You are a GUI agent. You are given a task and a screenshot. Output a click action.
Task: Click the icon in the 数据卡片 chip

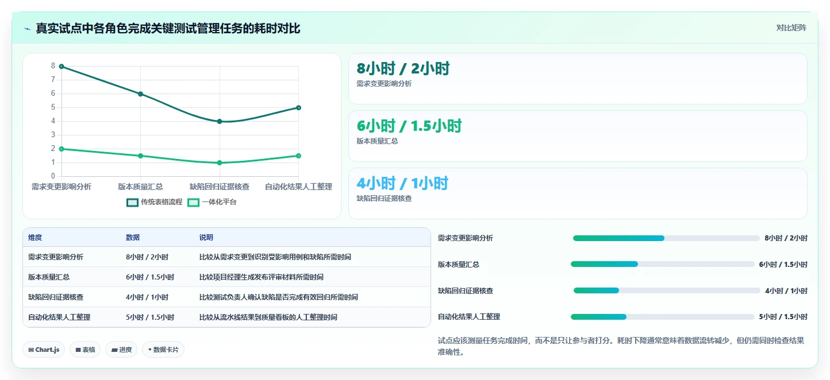(x=150, y=350)
